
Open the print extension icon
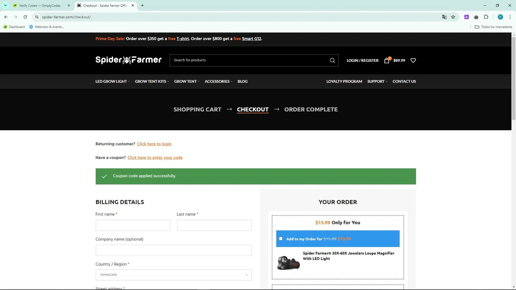[476, 17]
